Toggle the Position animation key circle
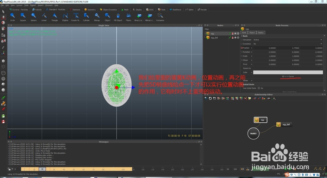This screenshot has width=327, height=178. point(242,48)
